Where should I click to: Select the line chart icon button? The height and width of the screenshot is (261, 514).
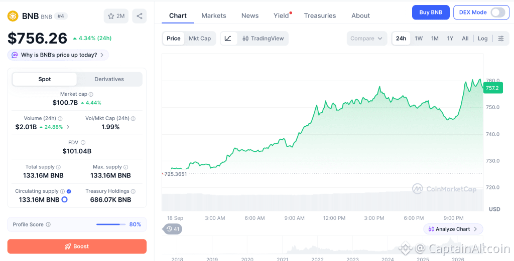(x=228, y=38)
